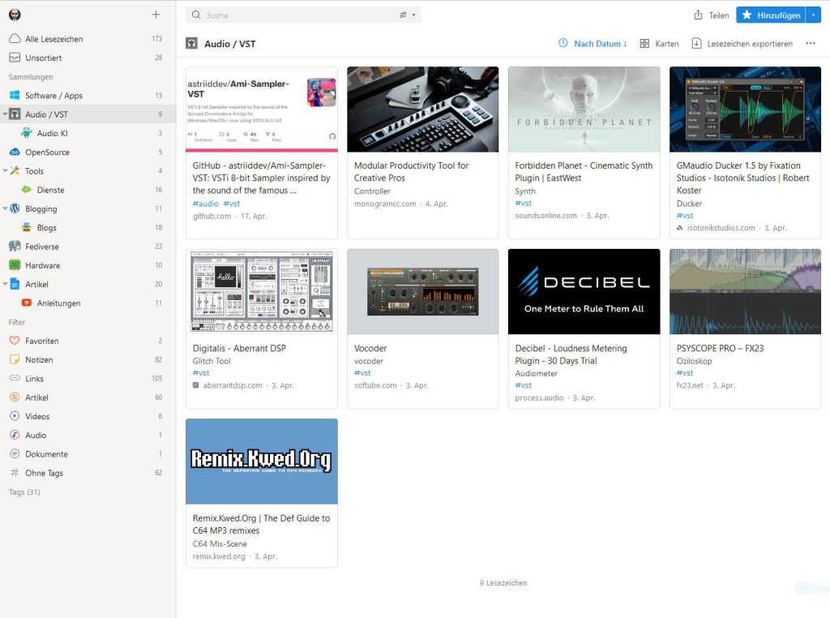Click the hash icon for Ohne Tags
The image size is (830, 618).
click(x=15, y=472)
